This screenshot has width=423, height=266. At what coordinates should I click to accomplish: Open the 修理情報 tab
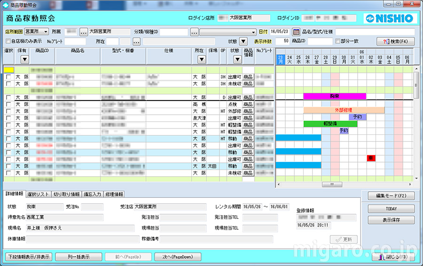tap(114, 194)
